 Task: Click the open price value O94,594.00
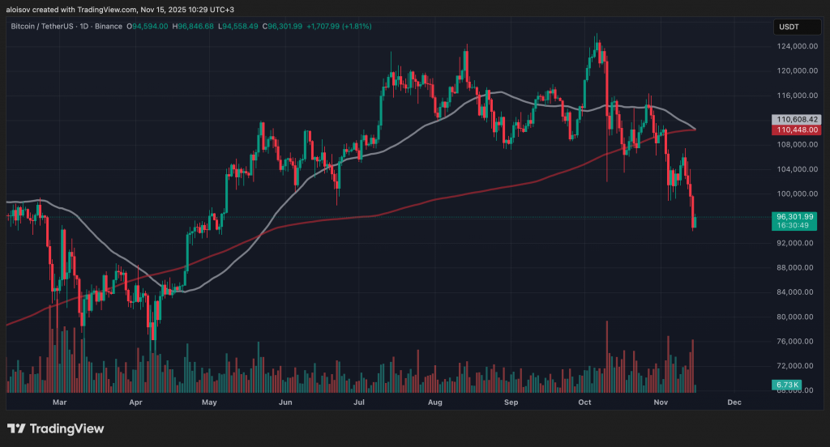pyautogui.click(x=148, y=27)
